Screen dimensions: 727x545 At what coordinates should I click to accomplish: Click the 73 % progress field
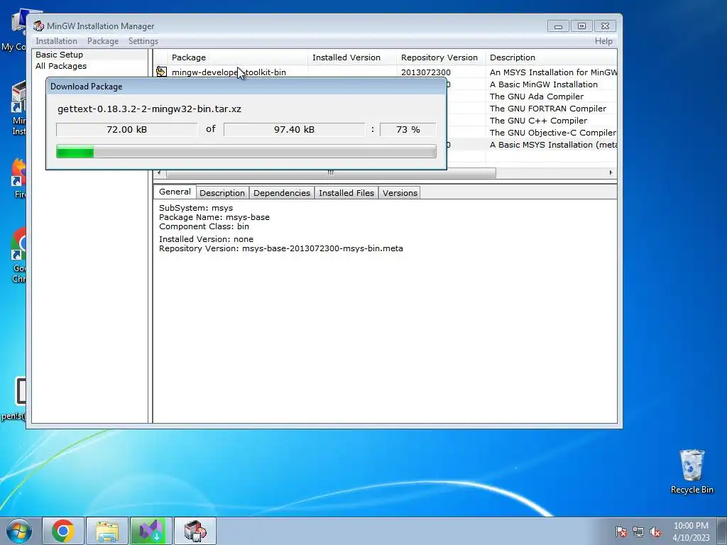pos(408,130)
